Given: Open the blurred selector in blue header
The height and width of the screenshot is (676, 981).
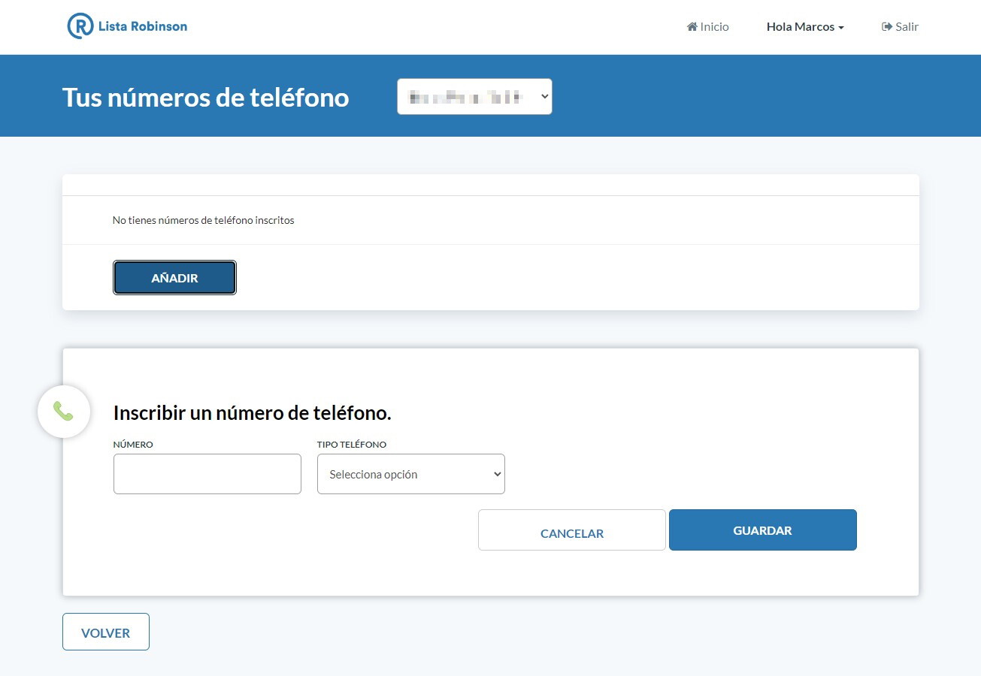Looking at the screenshot, I should [x=474, y=97].
